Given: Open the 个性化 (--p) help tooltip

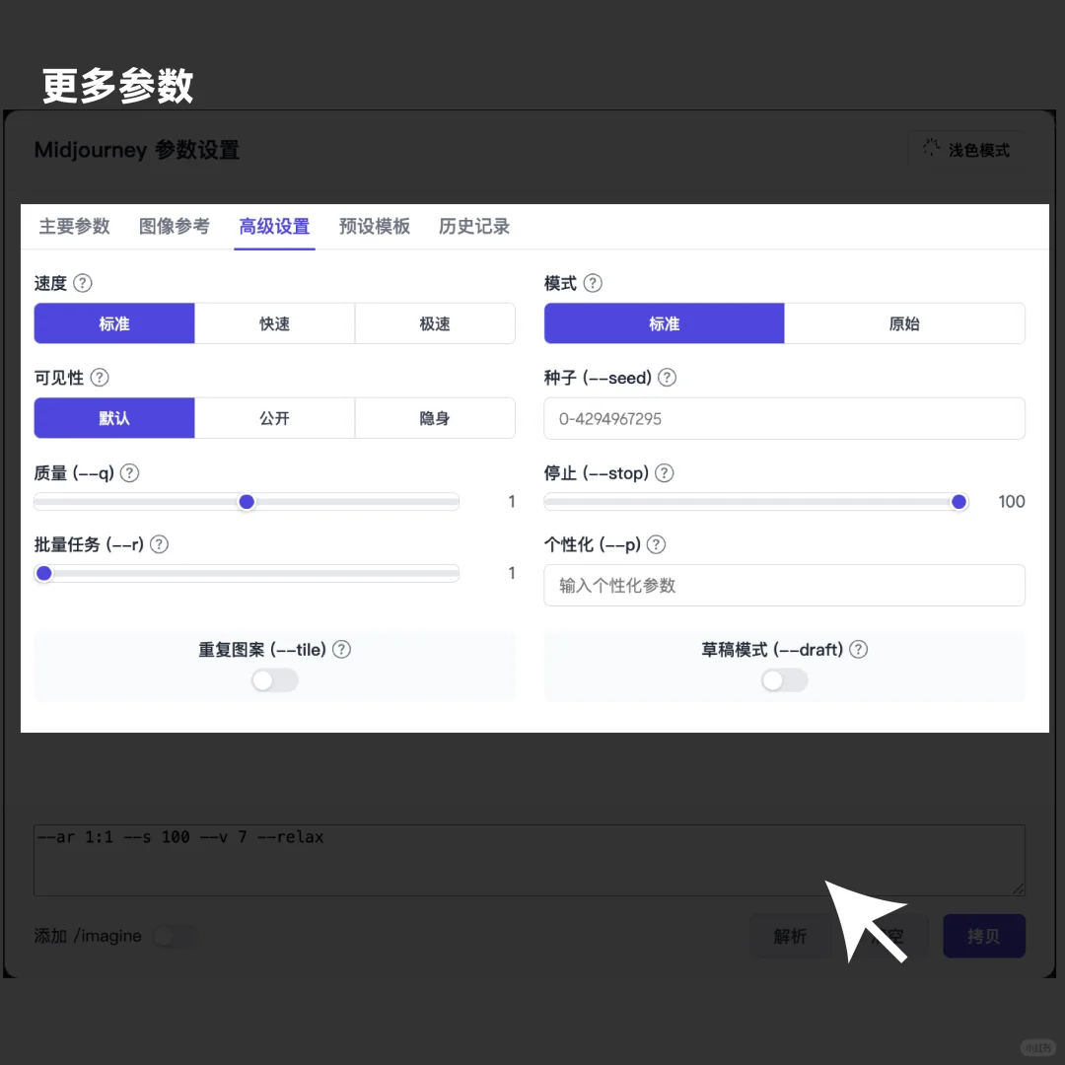Looking at the screenshot, I should [656, 543].
